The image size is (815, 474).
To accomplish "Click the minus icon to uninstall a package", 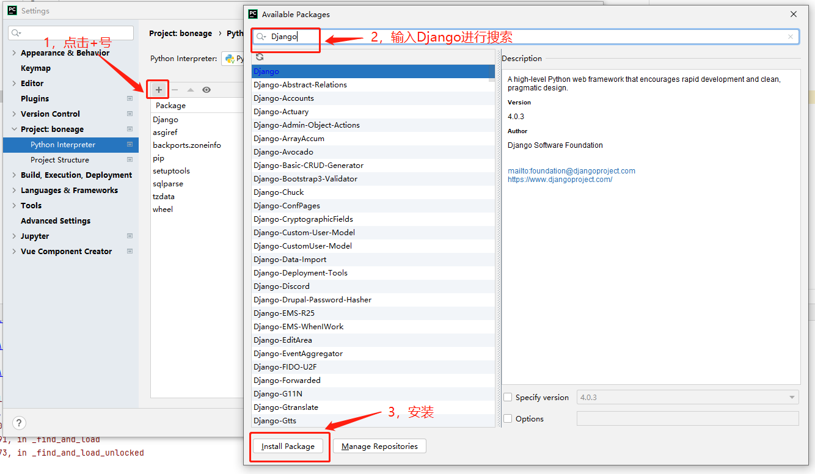I will 175,90.
